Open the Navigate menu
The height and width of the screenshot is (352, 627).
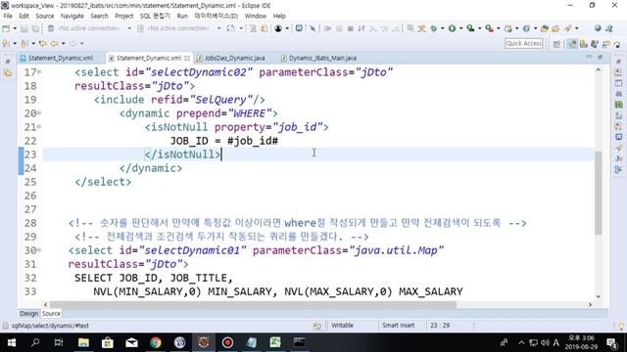click(72, 16)
